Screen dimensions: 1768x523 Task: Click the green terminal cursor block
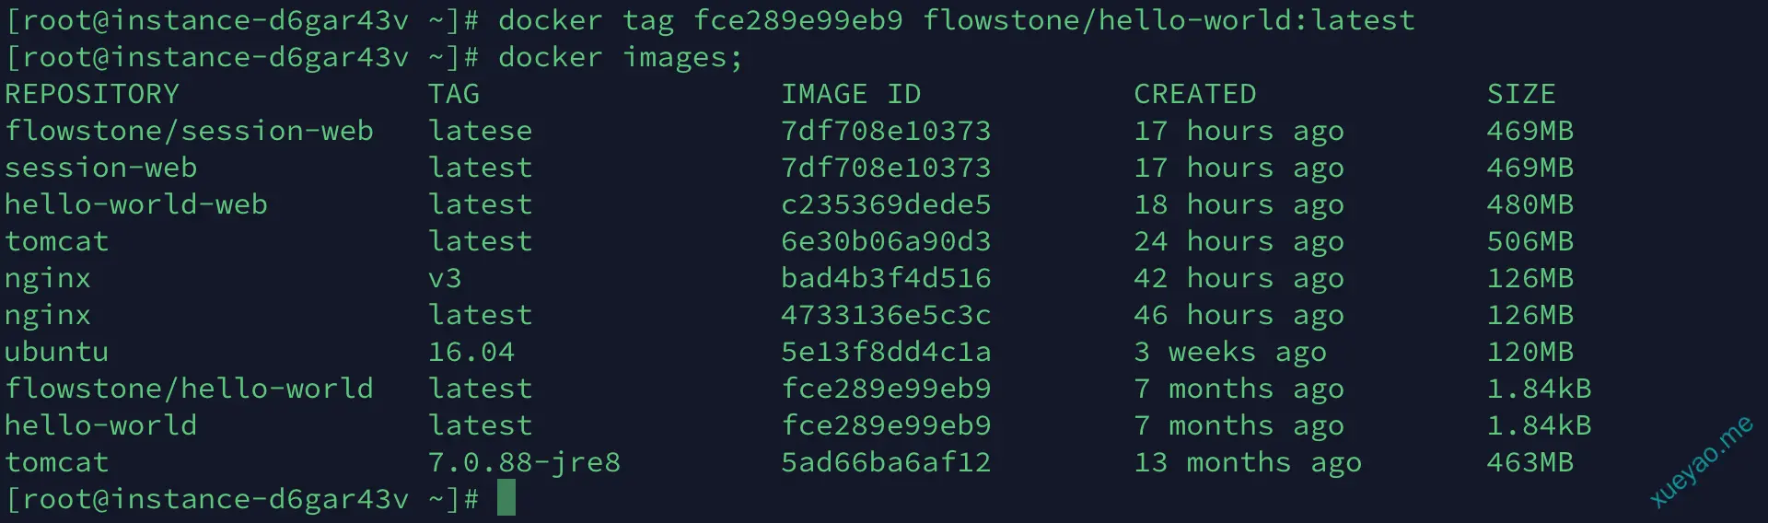506,497
